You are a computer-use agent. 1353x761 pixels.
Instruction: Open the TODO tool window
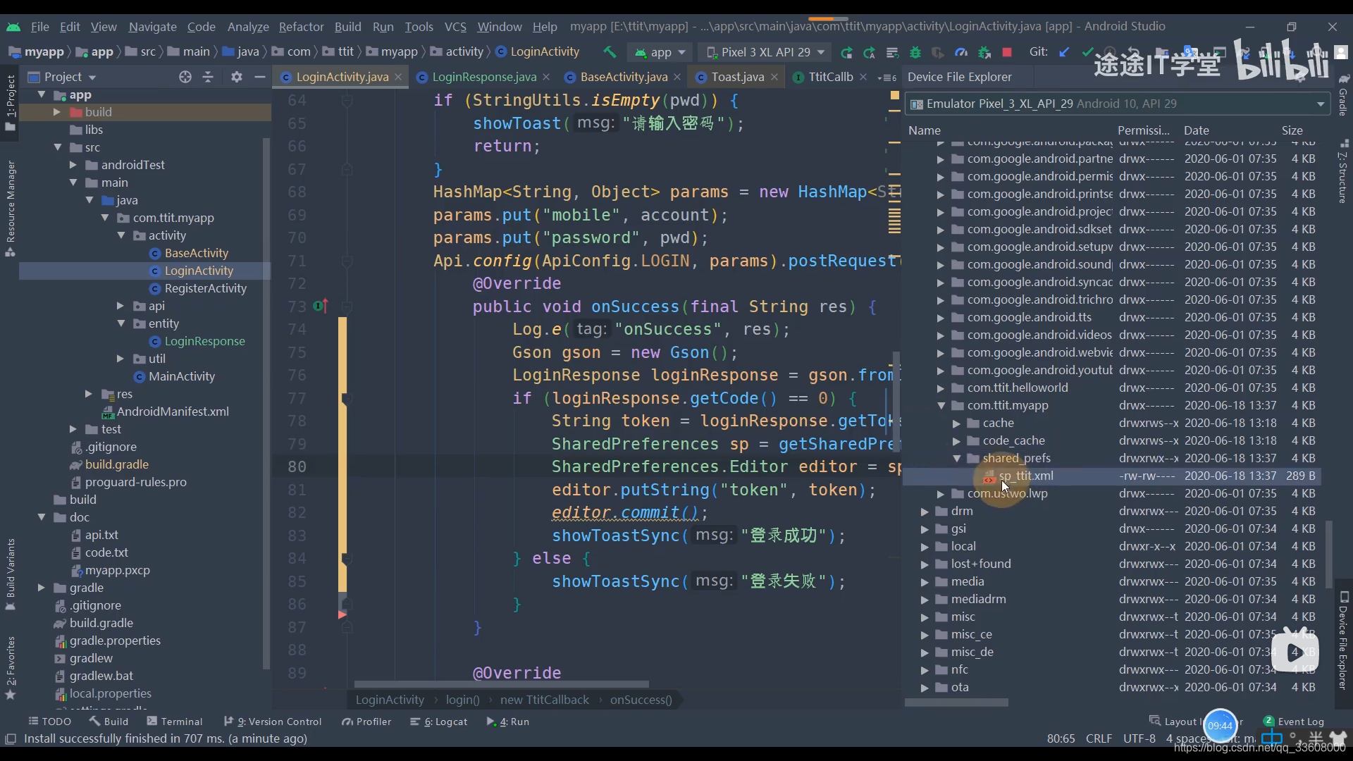(49, 722)
